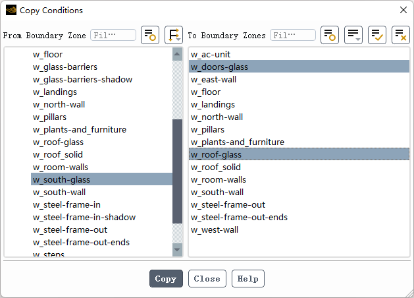Image resolution: width=414 pixels, height=298 pixels.
Task: Deselect all zones with the X list icon
Action: coord(400,35)
